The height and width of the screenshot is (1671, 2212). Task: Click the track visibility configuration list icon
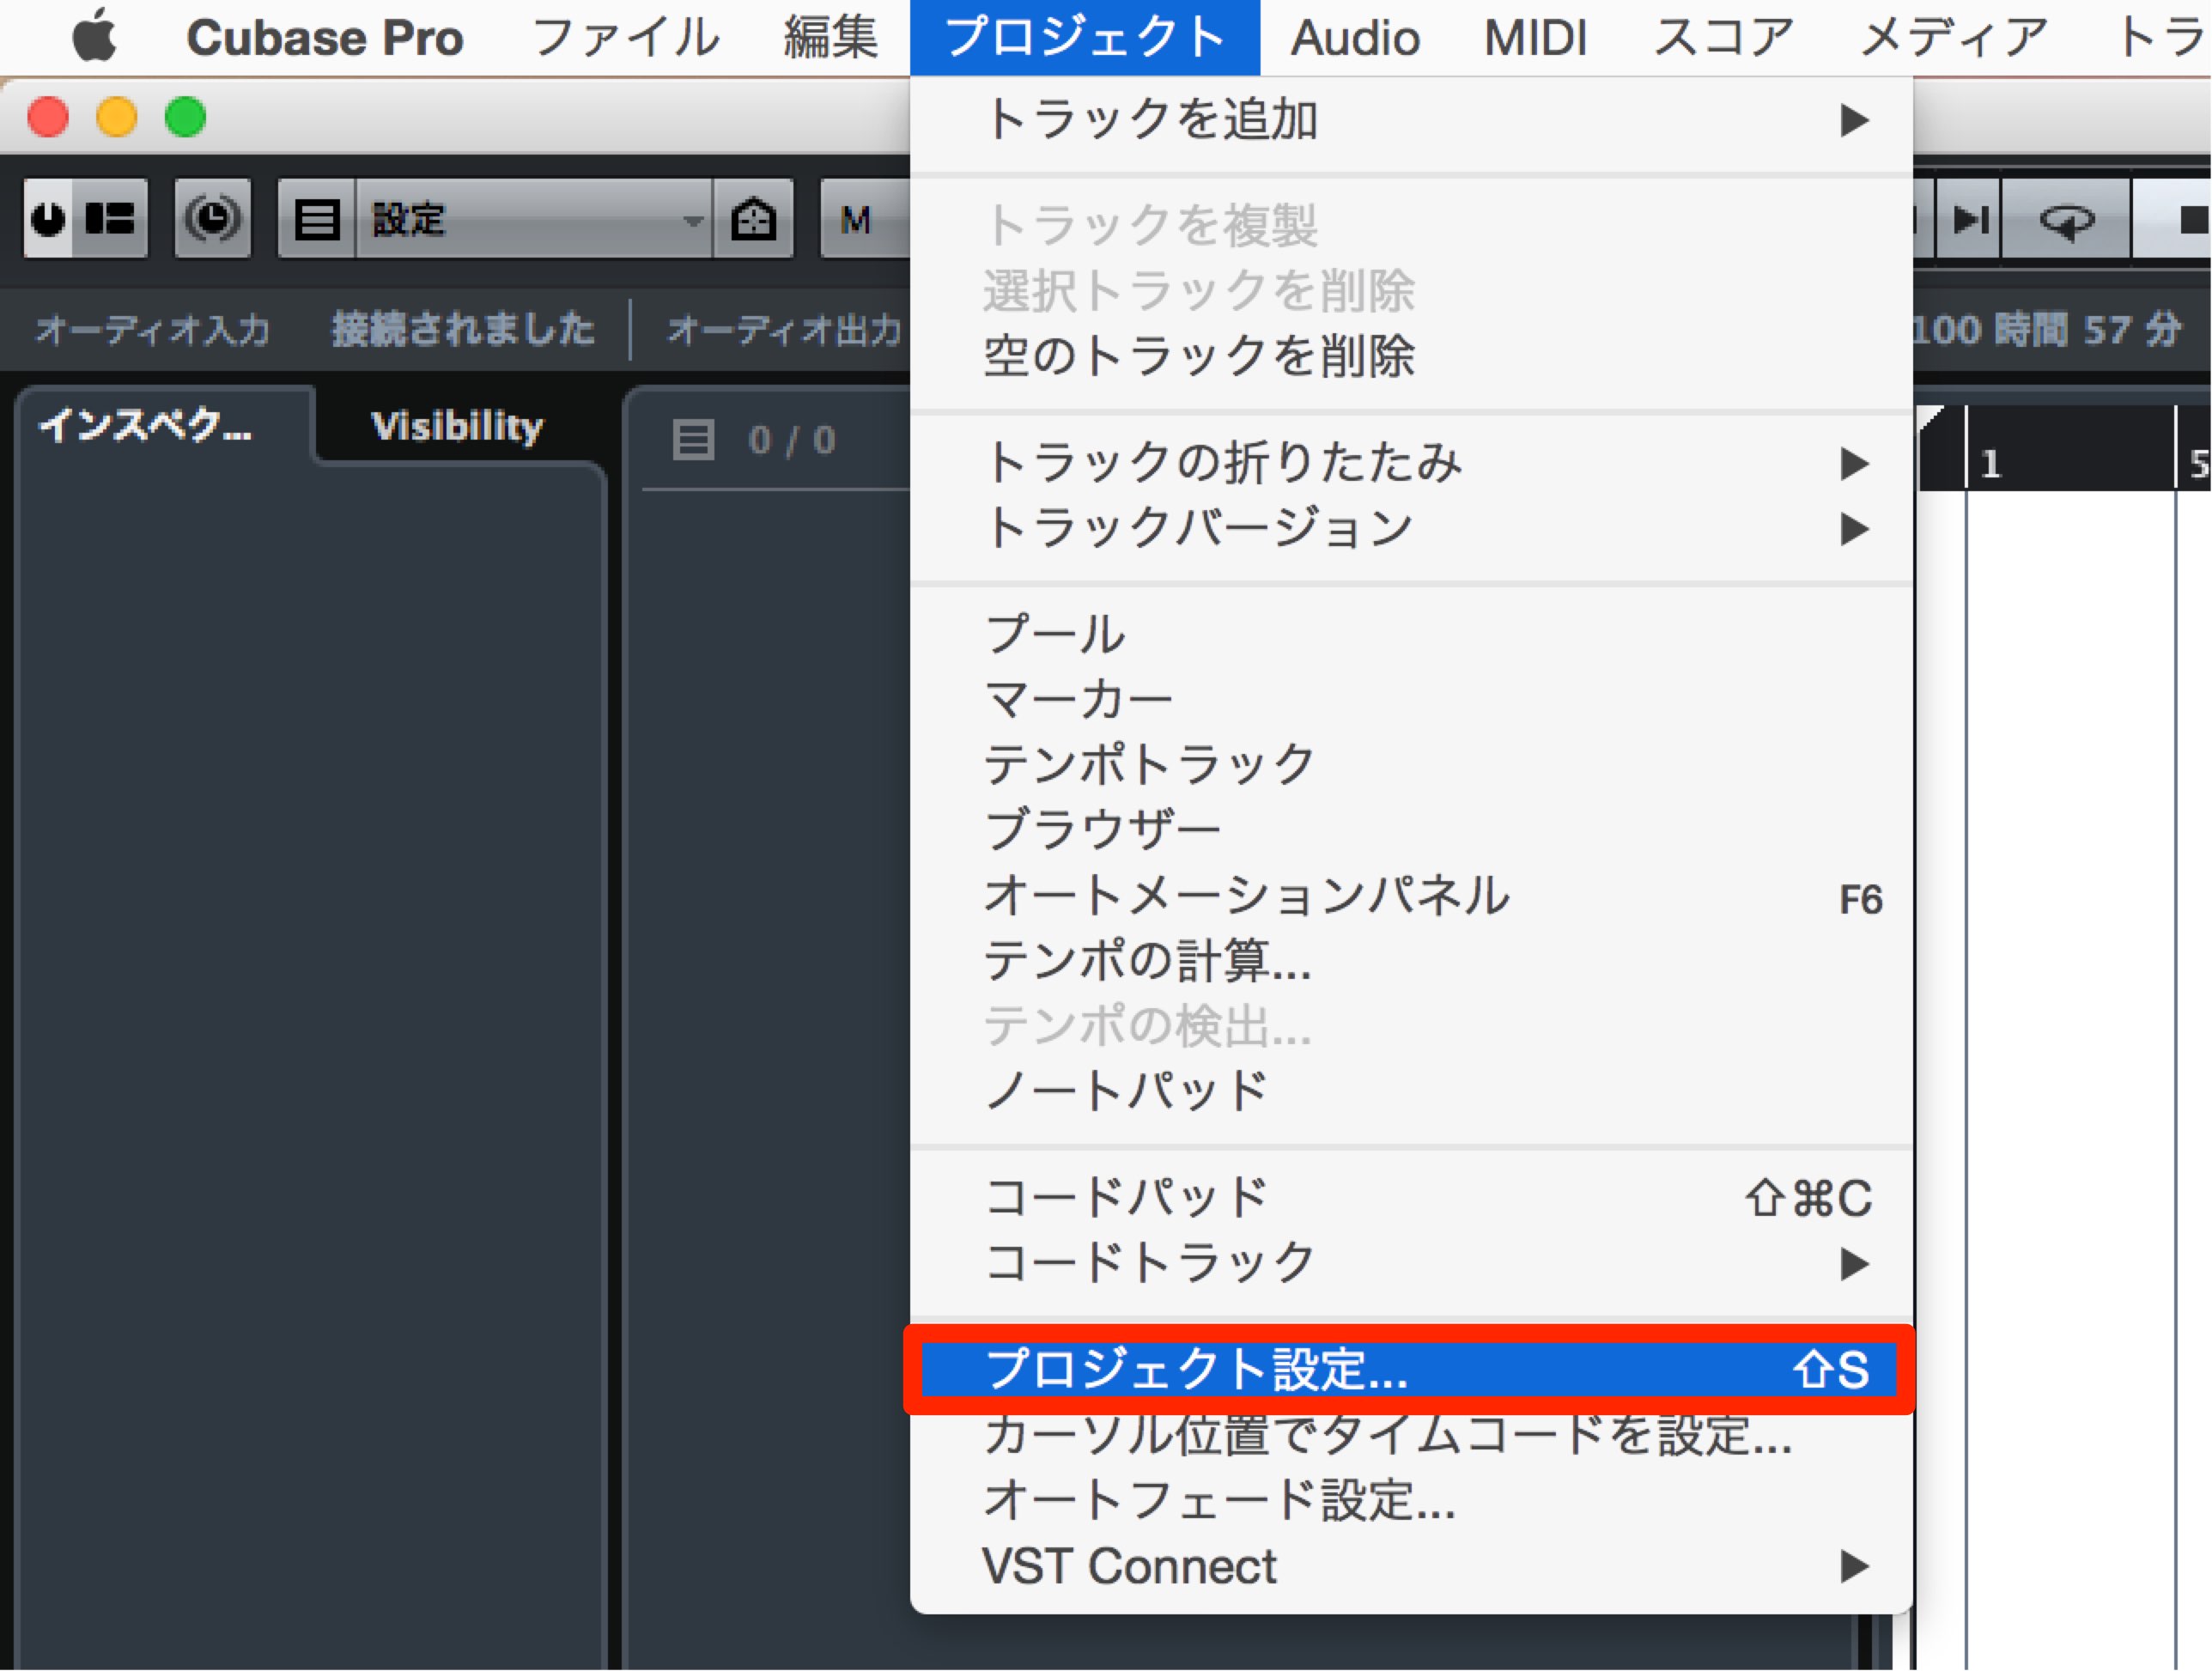click(317, 218)
